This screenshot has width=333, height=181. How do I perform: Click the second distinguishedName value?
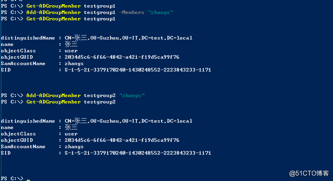[x=128, y=121]
